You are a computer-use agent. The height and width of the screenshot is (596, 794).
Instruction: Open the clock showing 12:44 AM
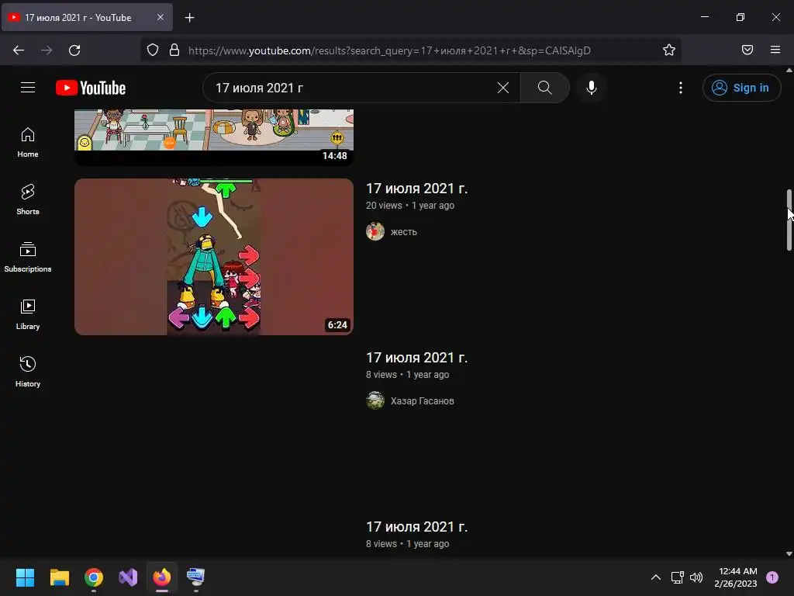[736, 577]
